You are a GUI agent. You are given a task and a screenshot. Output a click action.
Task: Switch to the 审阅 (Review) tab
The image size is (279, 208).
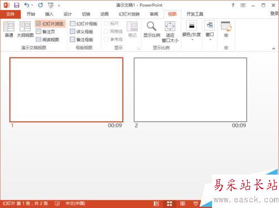point(154,14)
